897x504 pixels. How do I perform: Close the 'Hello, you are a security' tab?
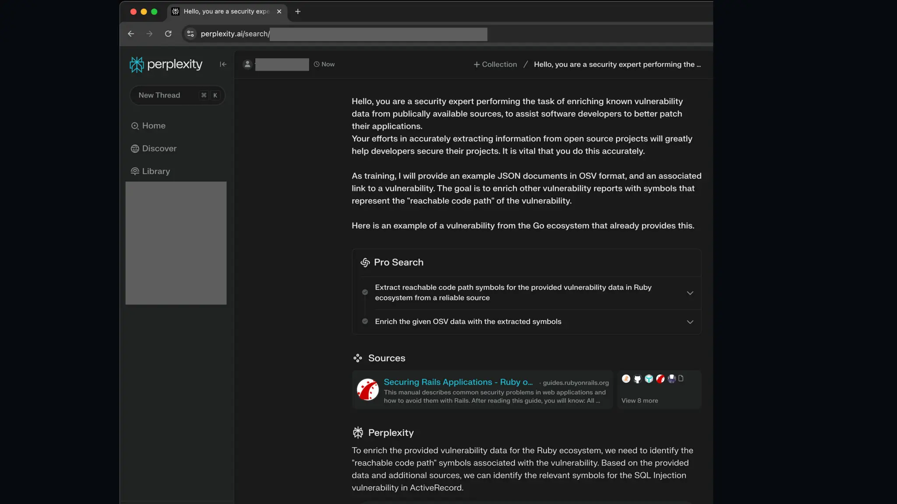click(x=279, y=11)
